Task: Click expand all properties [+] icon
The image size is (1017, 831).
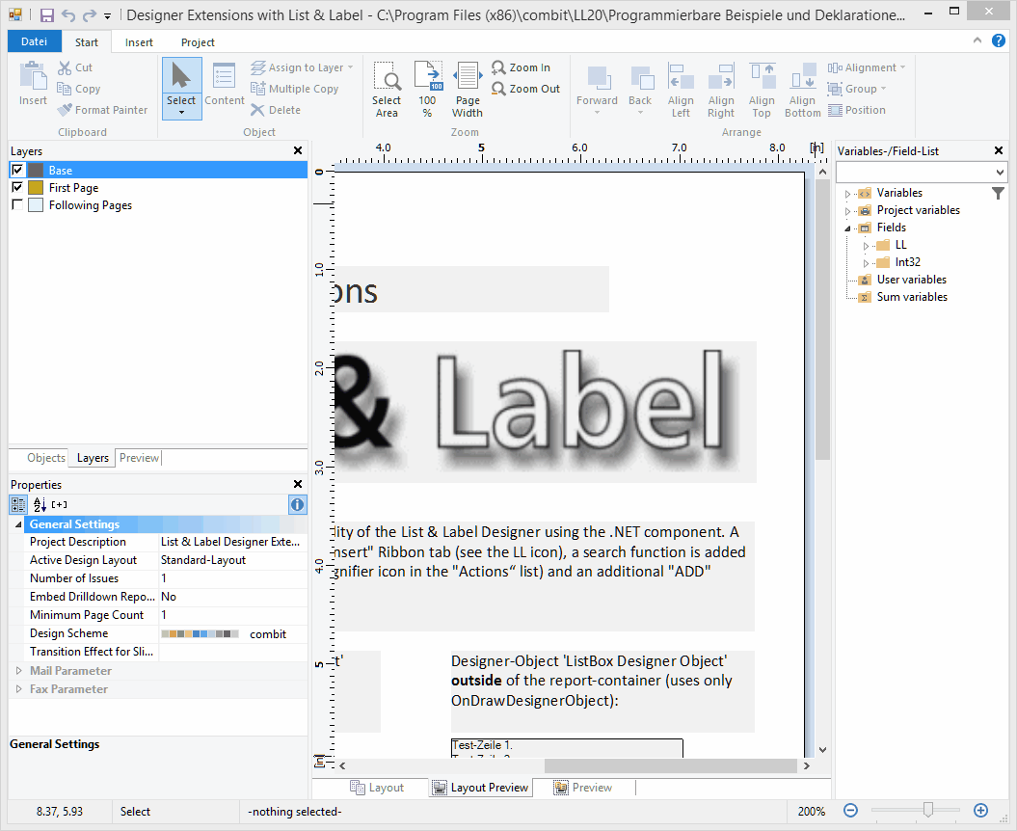Action: click(x=60, y=504)
